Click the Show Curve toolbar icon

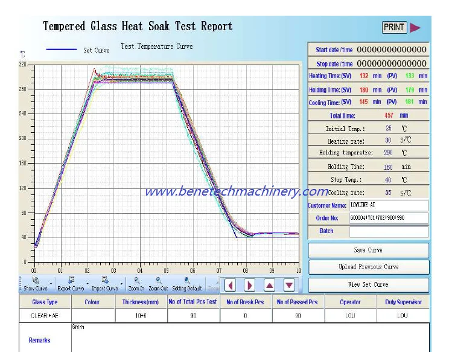click(x=36, y=280)
